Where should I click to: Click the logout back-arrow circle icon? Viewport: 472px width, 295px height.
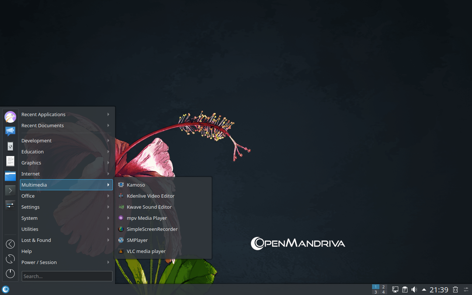coord(10,244)
